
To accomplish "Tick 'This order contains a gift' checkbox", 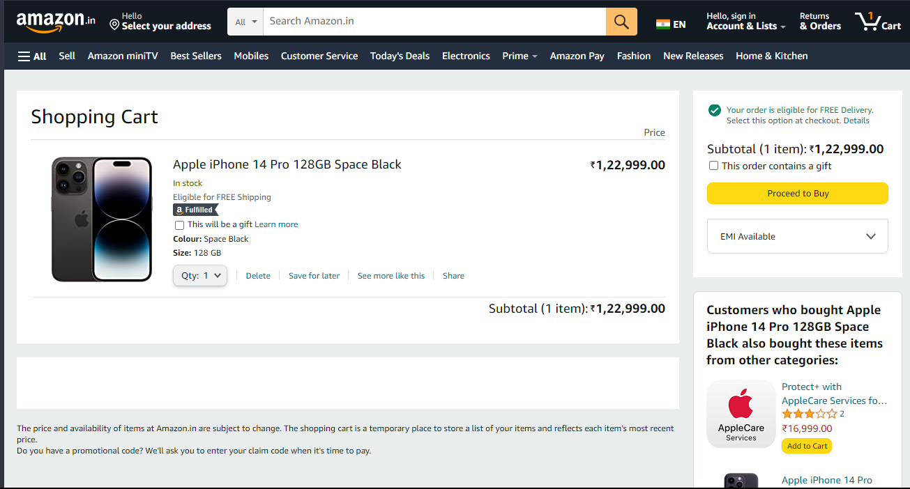I will pyautogui.click(x=713, y=166).
